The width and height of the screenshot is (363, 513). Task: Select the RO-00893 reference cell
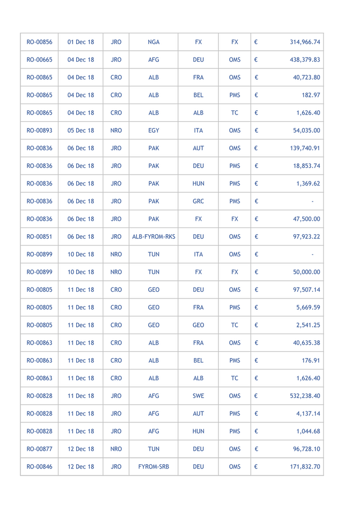click(39, 131)
